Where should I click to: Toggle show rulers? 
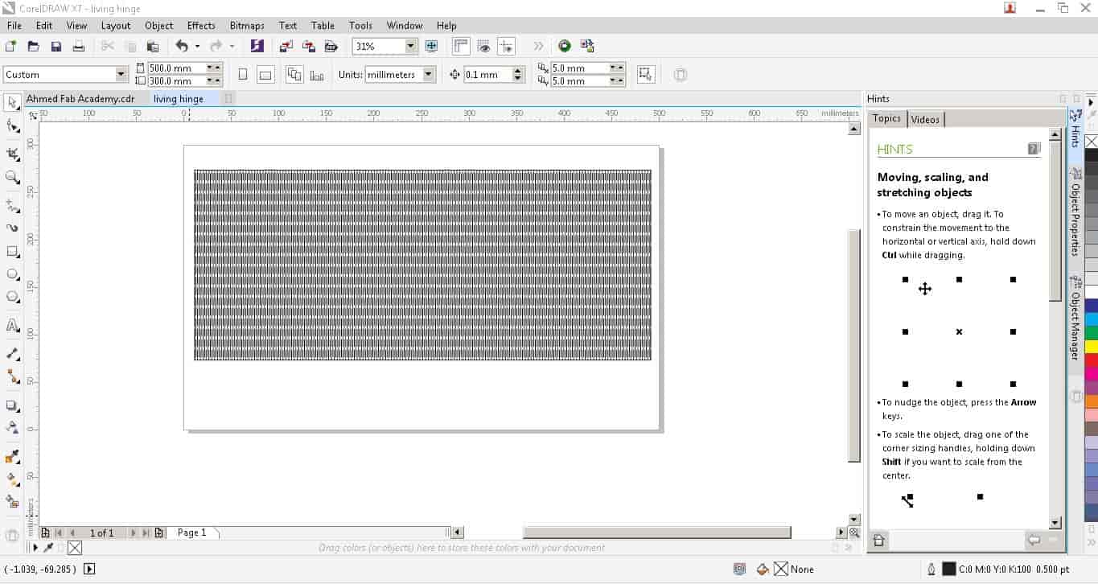[461, 47]
